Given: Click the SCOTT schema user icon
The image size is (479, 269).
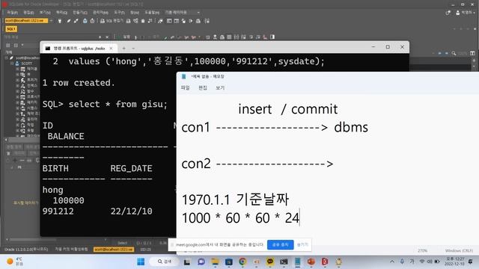Looking at the screenshot, I should 17,64.
